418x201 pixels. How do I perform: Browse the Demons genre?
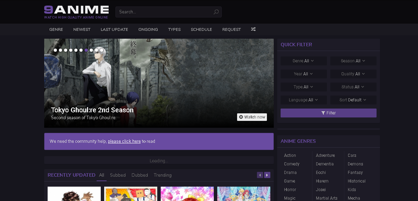coord(355,164)
